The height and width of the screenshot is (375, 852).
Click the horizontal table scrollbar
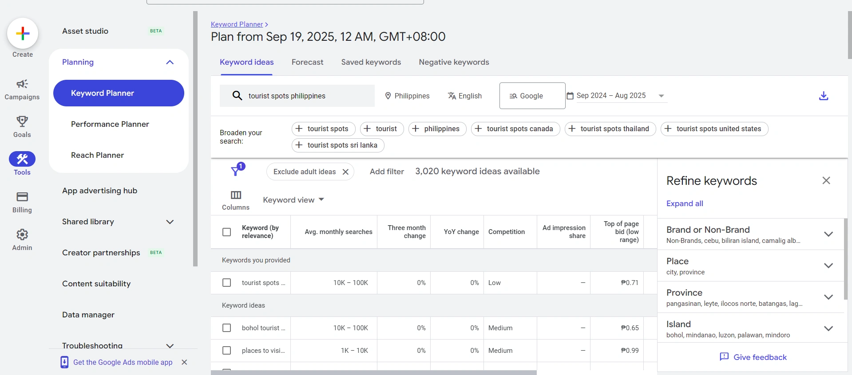pyautogui.click(x=373, y=373)
